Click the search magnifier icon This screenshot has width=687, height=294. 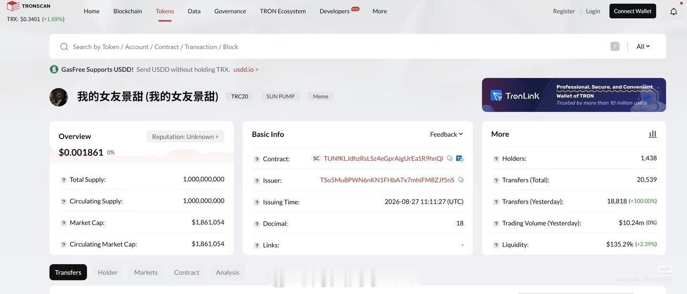coord(64,47)
